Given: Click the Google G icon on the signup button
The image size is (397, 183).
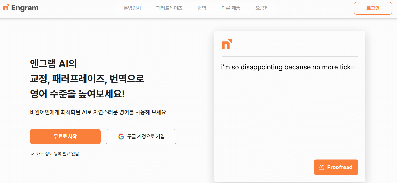Looking at the screenshot, I should pos(121,136).
